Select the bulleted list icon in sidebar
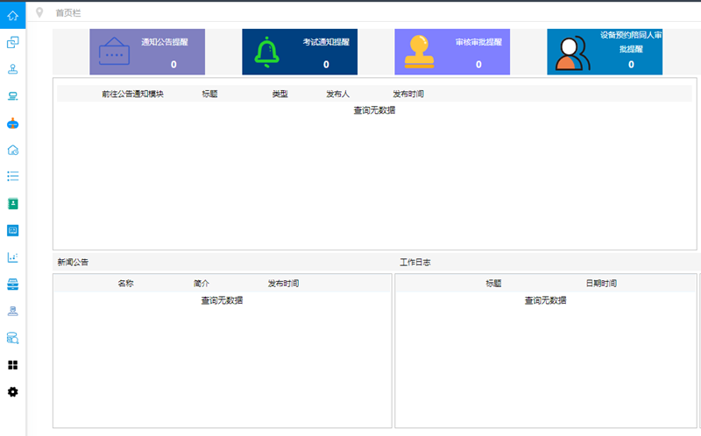The width and height of the screenshot is (701, 436). click(x=12, y=176)
